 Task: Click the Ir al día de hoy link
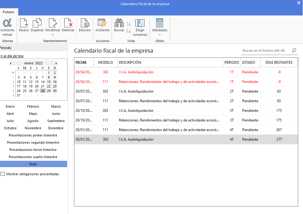pos(12,56)
